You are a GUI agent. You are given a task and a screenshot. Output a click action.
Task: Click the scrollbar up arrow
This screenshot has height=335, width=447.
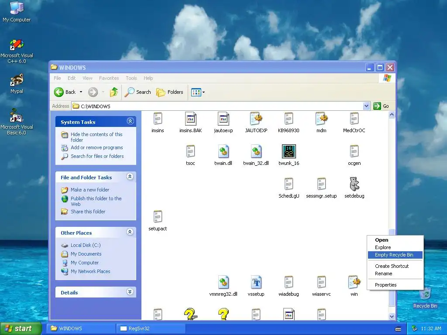tap(392, 115)
